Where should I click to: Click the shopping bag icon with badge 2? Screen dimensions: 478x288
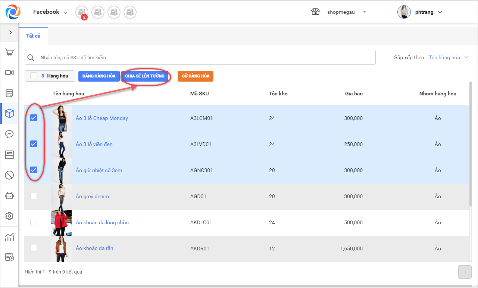(82, 12)
